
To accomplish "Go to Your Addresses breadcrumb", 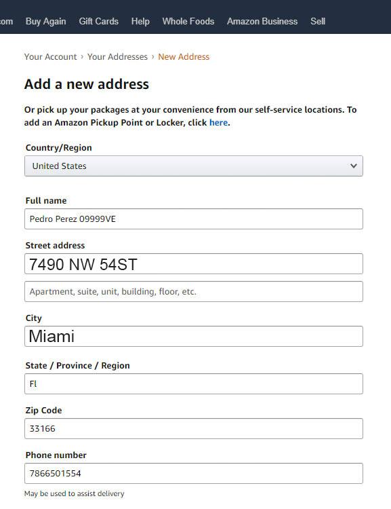I will 117,57.
